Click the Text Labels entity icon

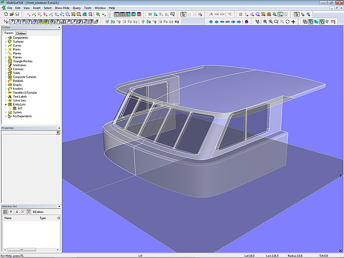click(x=10, y=96)
